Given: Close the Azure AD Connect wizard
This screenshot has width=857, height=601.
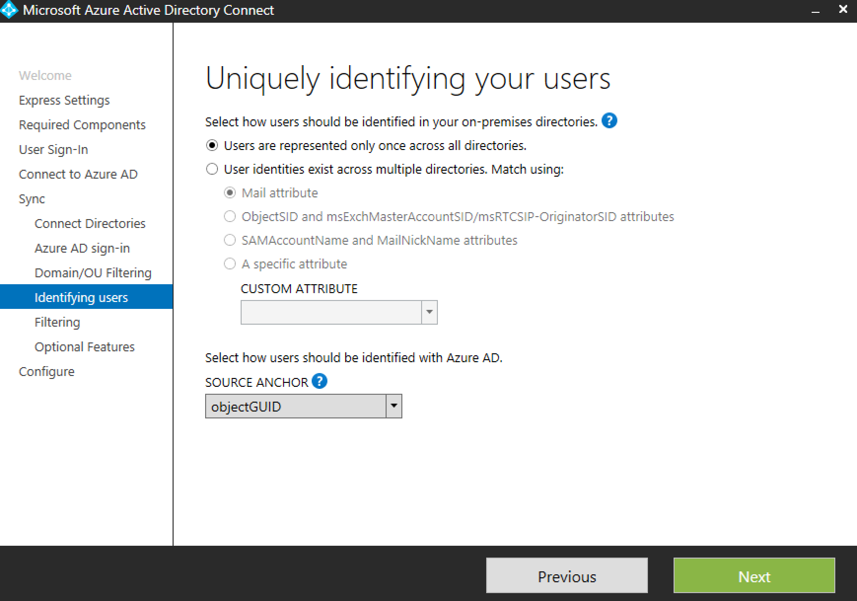Looking at the screenshot, I should click(843, 10).
